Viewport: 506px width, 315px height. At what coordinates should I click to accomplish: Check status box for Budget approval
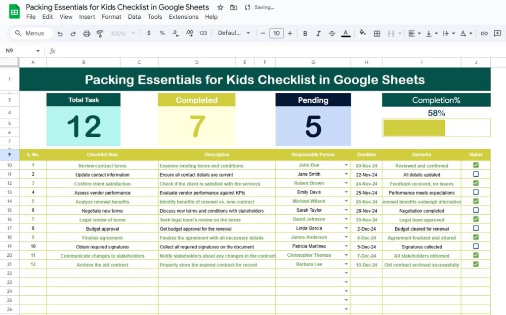tap(476, 229)
